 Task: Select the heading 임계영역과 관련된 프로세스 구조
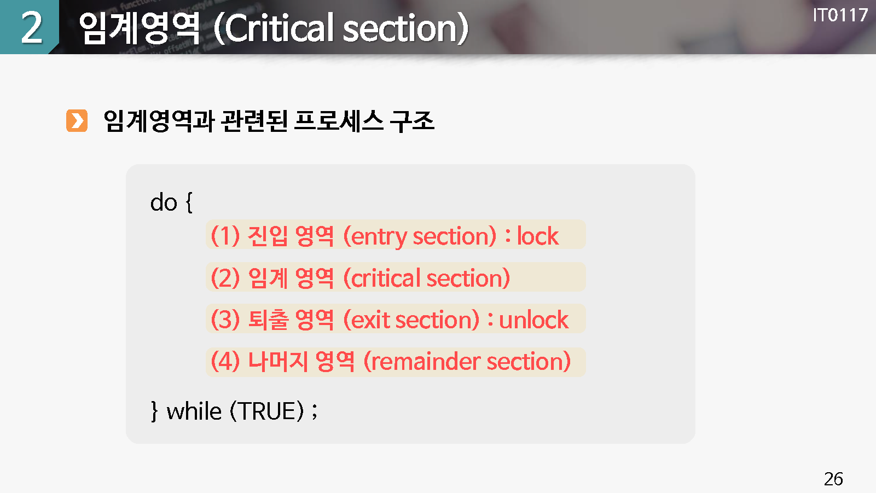[269, 121]
